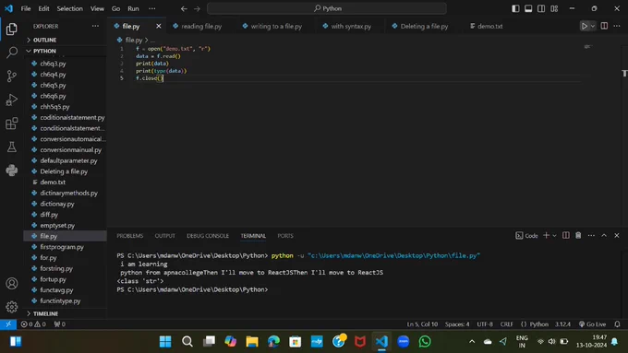Open terminal panel more actions ellipsis
Screen dimensions: 628x353
(591, 235)
